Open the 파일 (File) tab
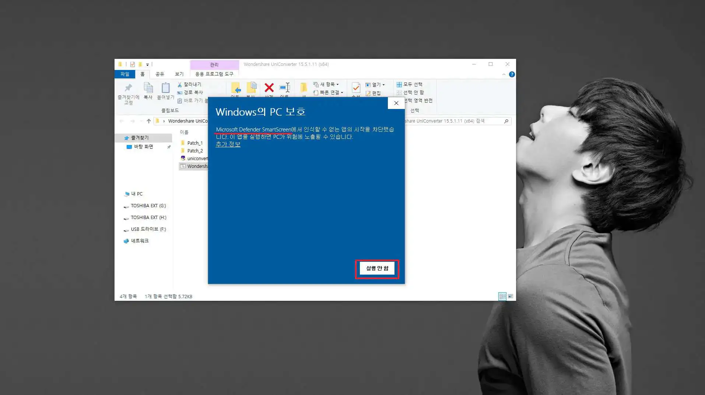 tap(125, 74)
